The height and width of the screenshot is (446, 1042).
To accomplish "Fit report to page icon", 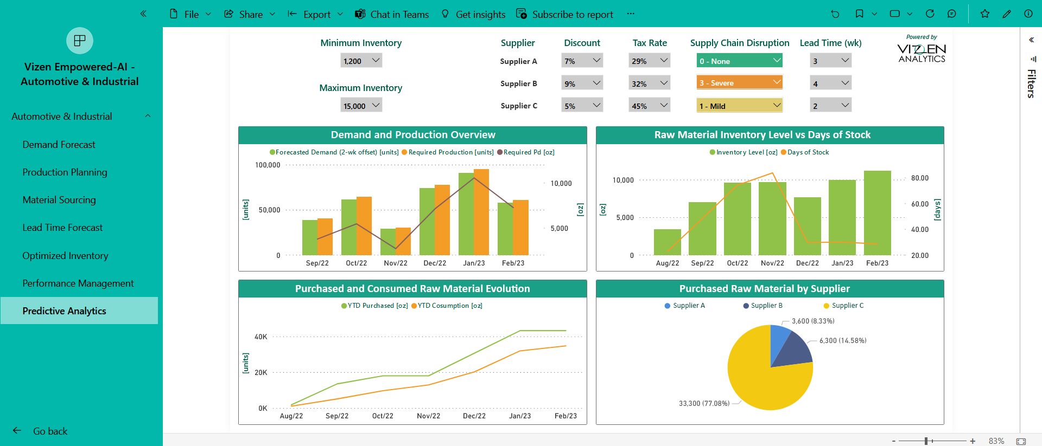I will (1021, 442).
